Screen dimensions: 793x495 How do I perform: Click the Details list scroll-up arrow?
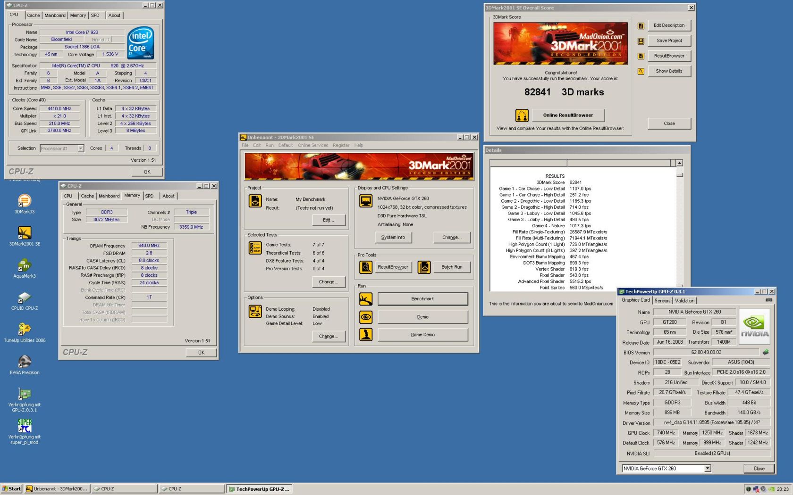679,163
